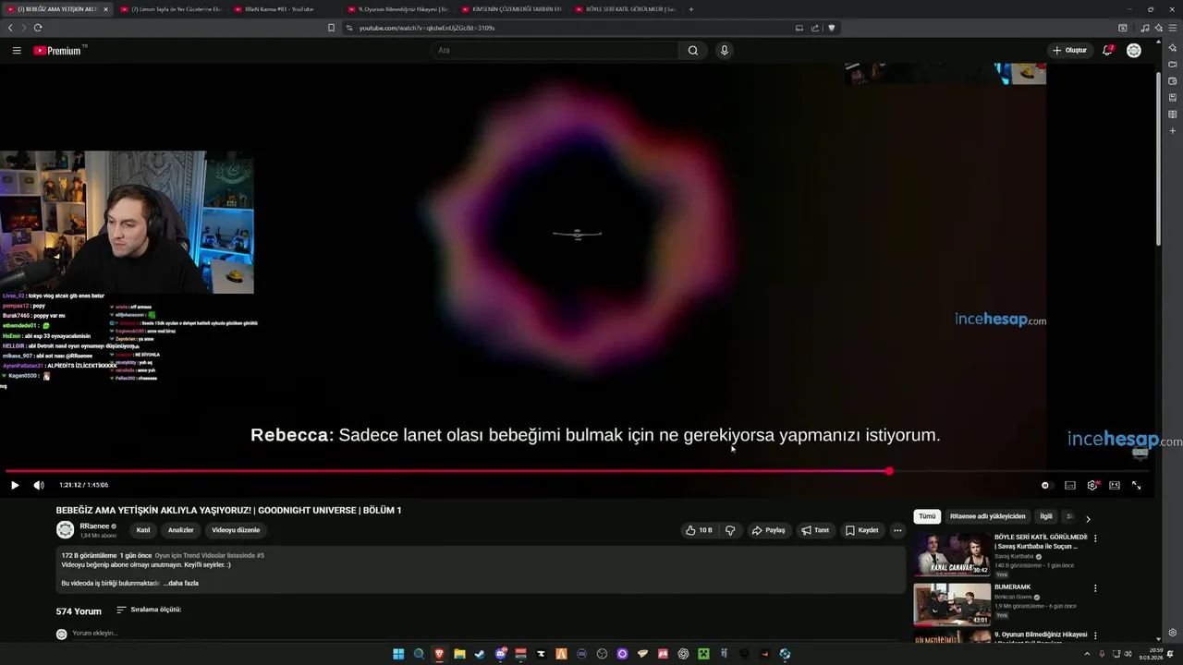Viewport: 1183px width, 665px height.
Task: Open Steam from taskbar
Action: click(480, 654)
